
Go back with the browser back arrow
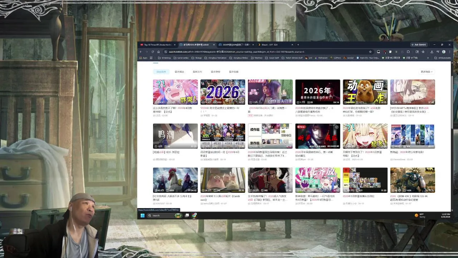click(141, 52)
